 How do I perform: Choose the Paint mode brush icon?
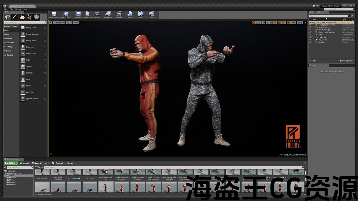[x=15, y=17]
